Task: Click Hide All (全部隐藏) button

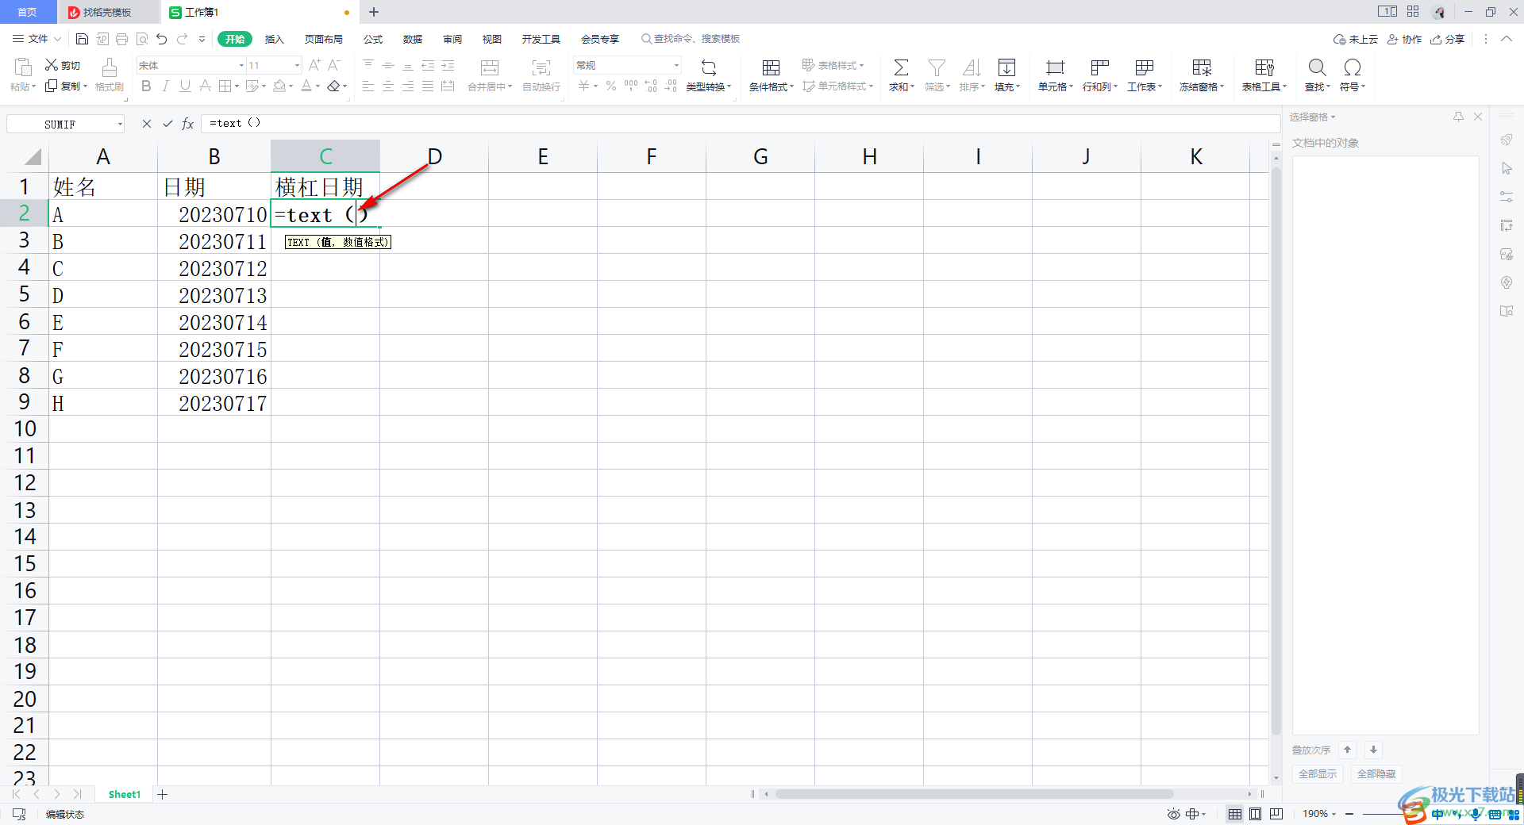Action: [x=1376, y=773]
